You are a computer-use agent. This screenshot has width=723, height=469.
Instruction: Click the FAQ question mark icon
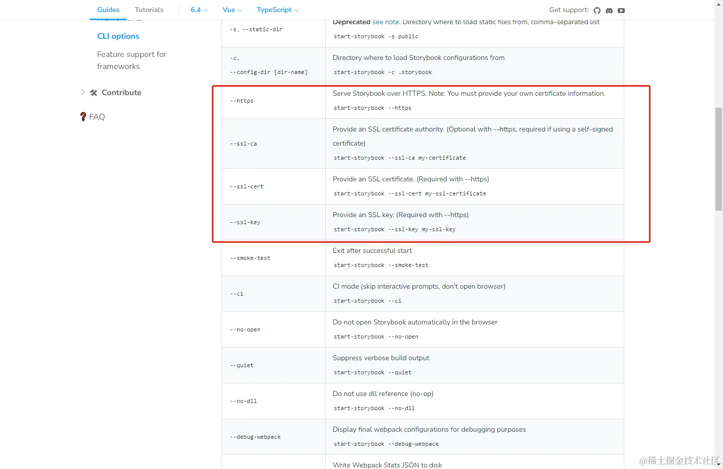(x=83, y=116)
